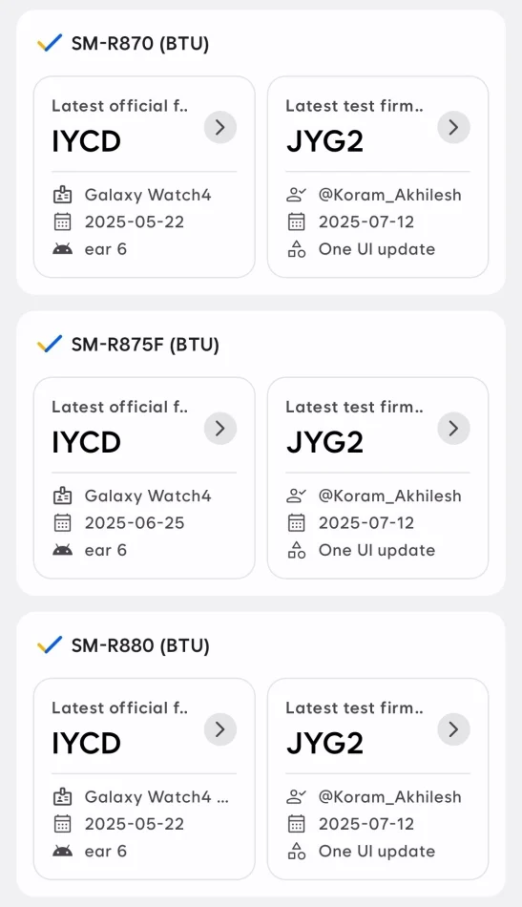Open SM-R870 latest test firmware chevron
The width and height of the screenshot is (522, 907).
tap(454, 127)
